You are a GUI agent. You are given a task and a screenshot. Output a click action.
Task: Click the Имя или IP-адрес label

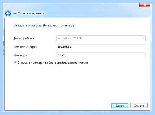[x=25, y=47]
